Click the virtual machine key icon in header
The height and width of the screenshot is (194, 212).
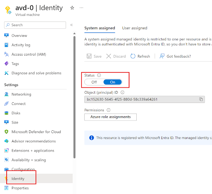pos(8,10)
